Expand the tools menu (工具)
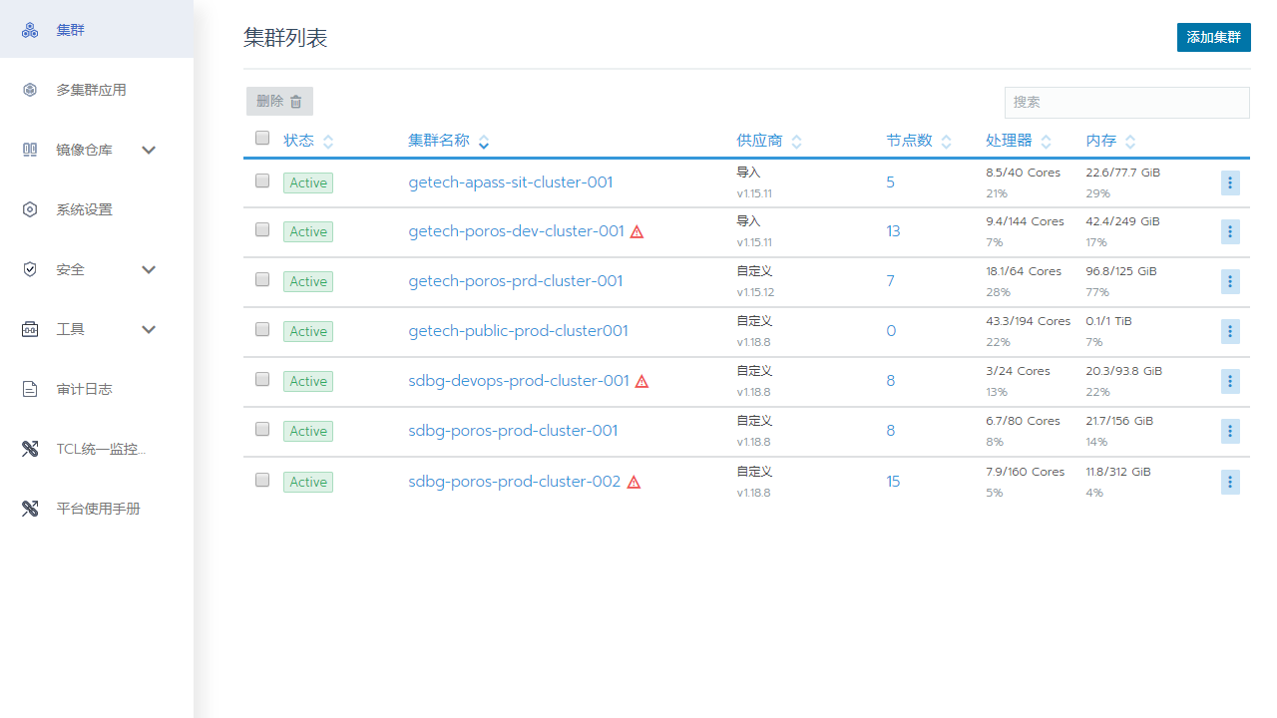The image size is (1277, 718). [149, 329]
